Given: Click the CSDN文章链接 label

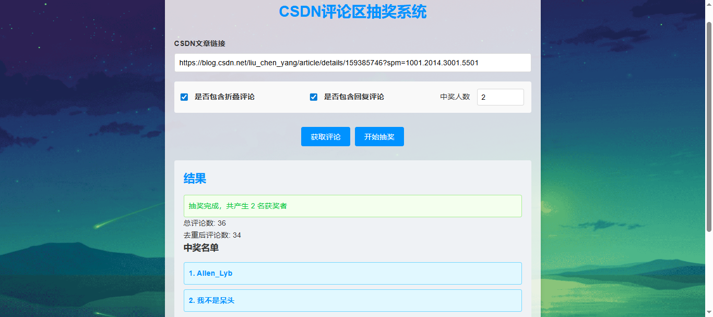Looking at the screenshot, I should pyautogui.click(x=200, y=43).
